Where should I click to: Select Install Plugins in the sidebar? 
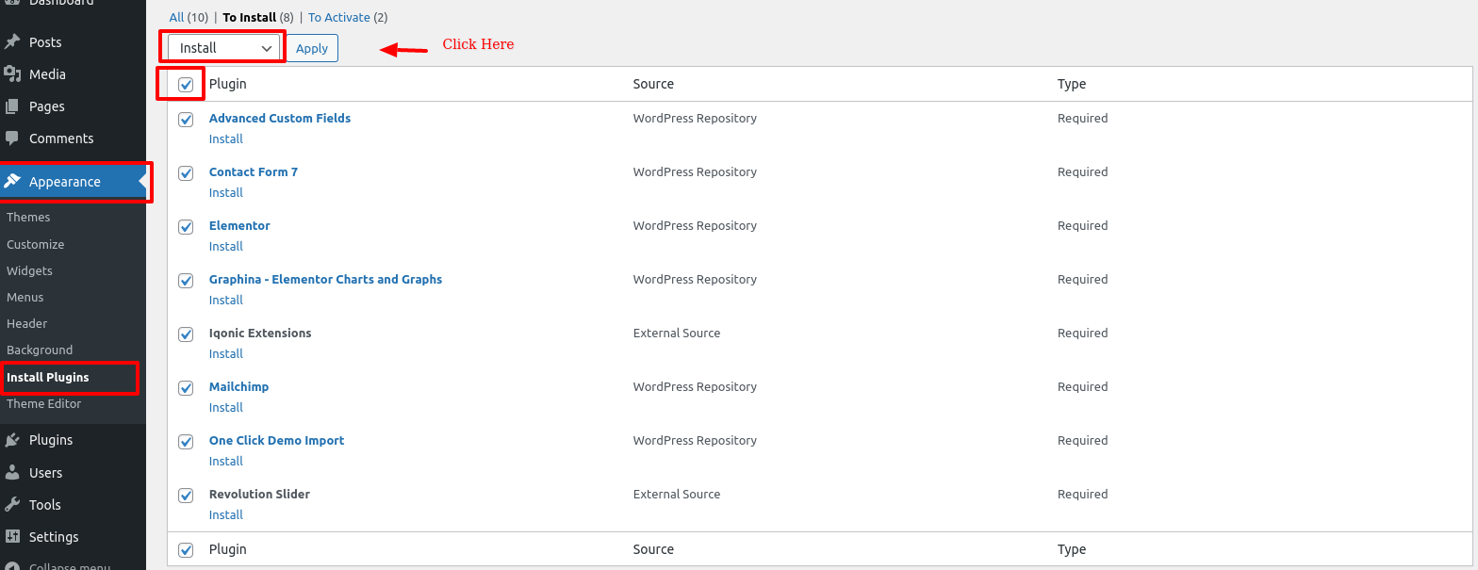pyautogui.click(x=48, y=377)
